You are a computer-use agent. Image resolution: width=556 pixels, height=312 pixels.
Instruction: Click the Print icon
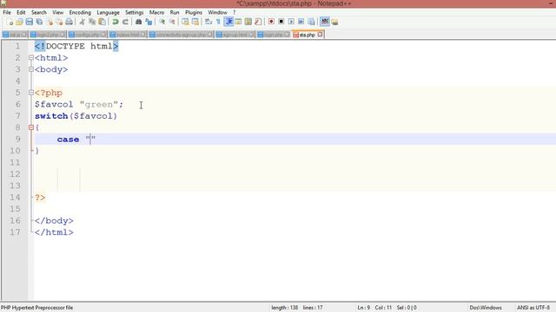click(x=69, y=22)
